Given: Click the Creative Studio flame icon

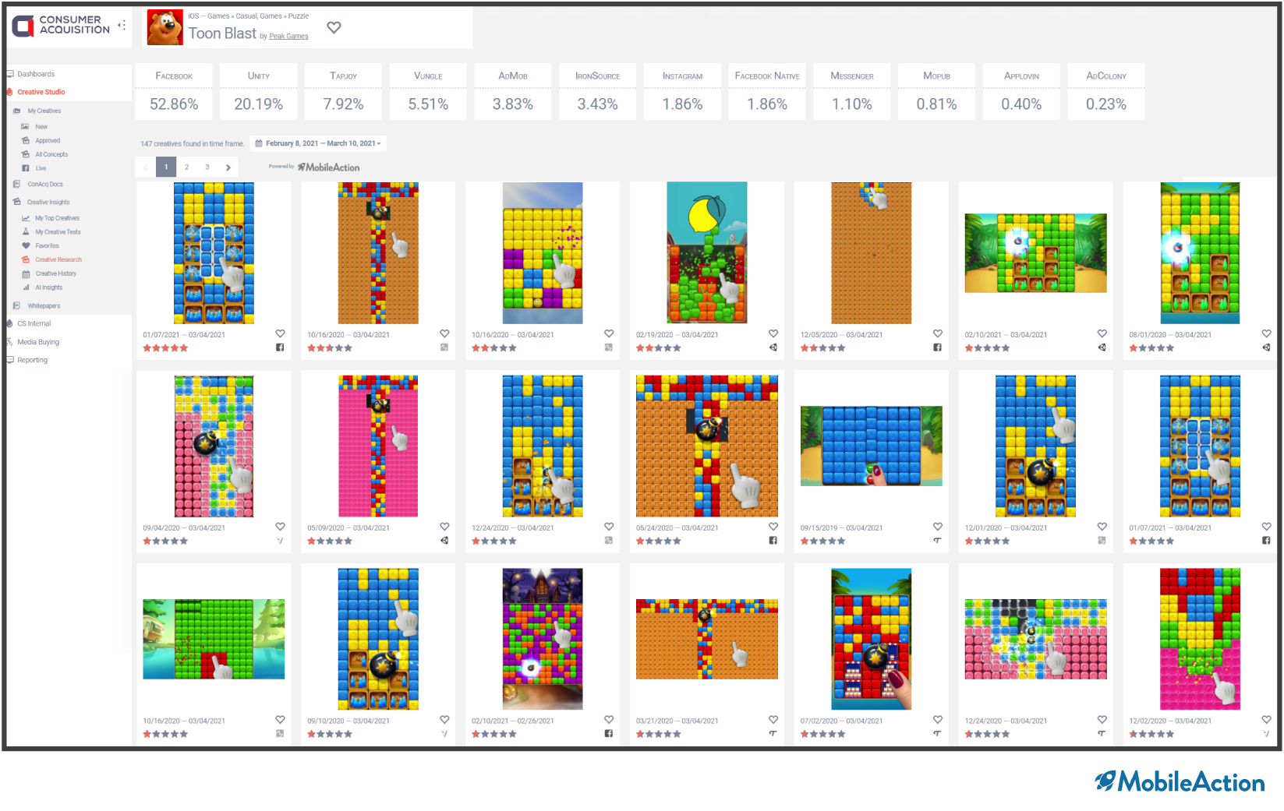Looking at the screenshot, I should coord(9,92).
